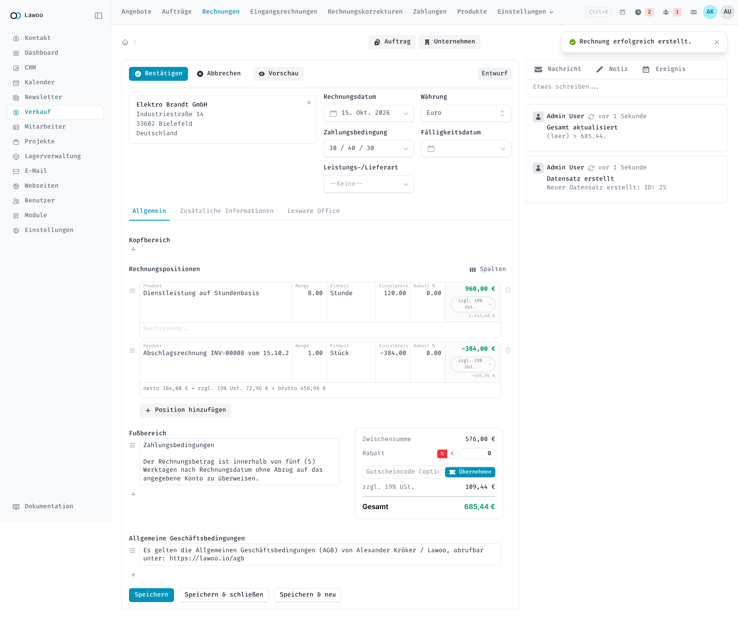Open Zahlungen in top navigation

click(430, 12)
